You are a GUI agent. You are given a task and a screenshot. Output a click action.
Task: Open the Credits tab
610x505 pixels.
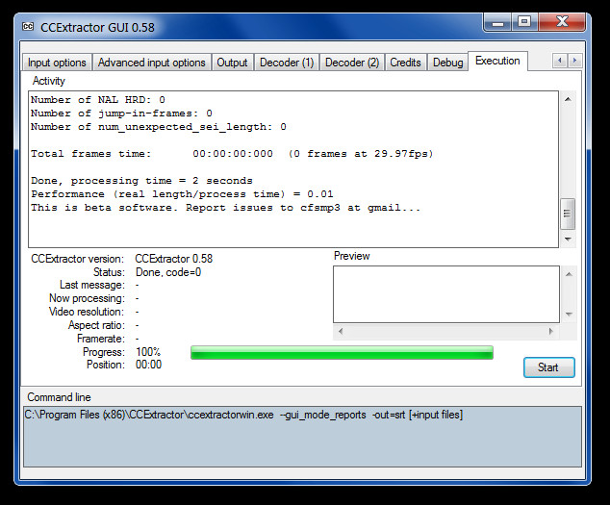pos(405,63)
